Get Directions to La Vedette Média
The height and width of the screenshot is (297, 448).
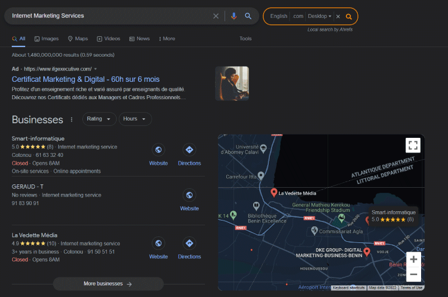pos(189,243)
